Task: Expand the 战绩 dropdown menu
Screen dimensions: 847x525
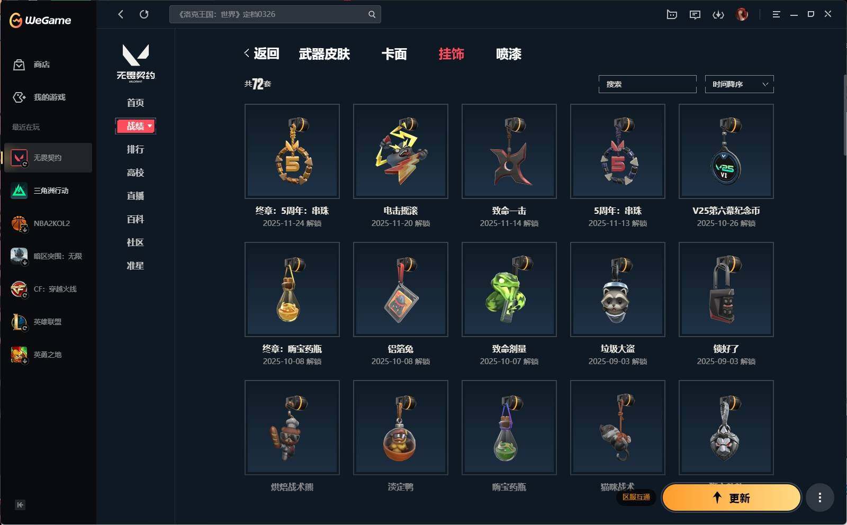Action: point(136,126)
